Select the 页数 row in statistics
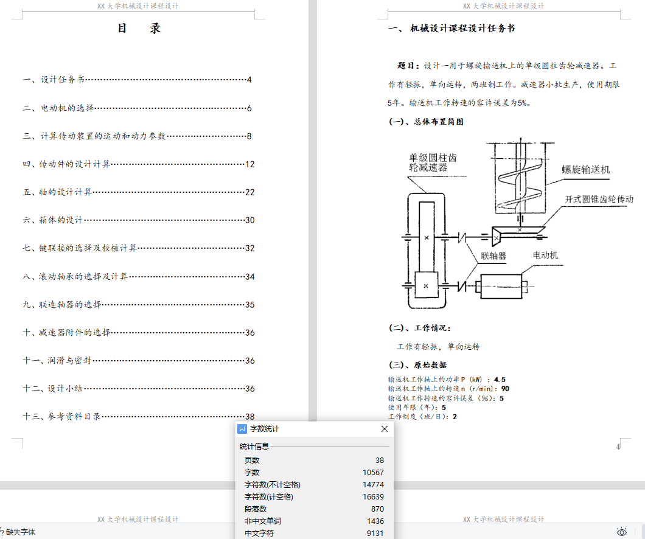 point(314,461)
